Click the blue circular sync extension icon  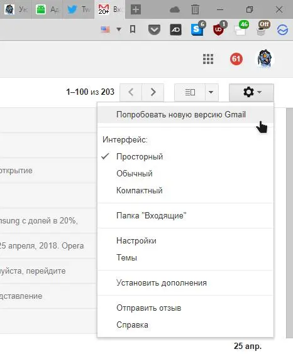tap(282, 29)
